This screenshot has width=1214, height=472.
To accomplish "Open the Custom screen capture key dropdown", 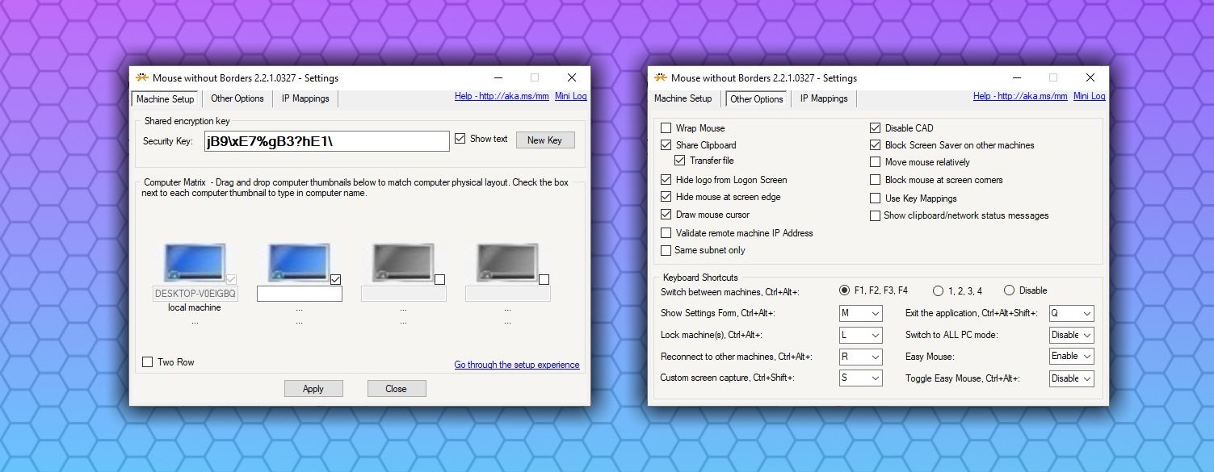I will coord(861,378).
